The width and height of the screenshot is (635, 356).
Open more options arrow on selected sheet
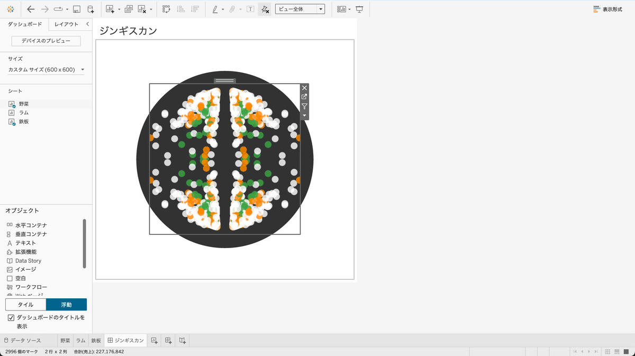coord(304,115)
